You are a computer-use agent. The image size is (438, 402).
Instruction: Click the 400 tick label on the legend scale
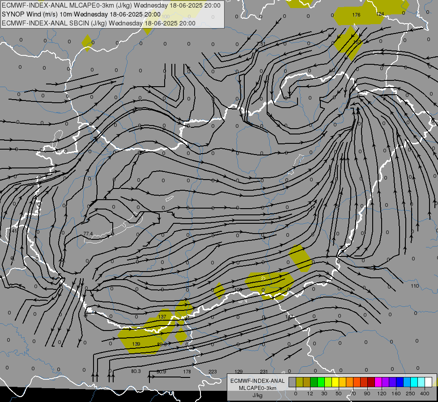(x=425, y=394)
